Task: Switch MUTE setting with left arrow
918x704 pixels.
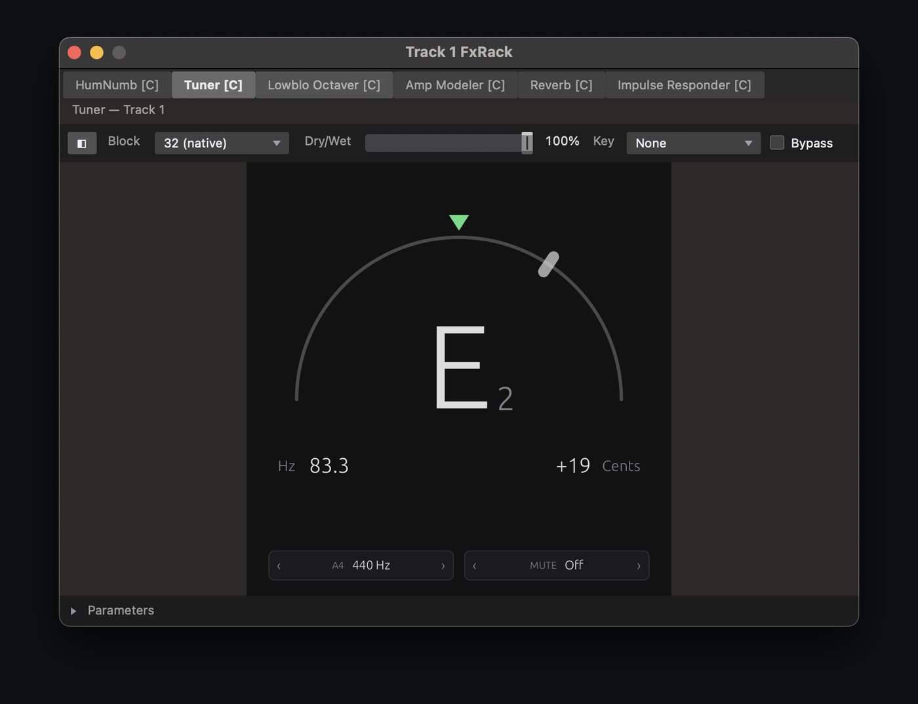Action: pos(475,566)
